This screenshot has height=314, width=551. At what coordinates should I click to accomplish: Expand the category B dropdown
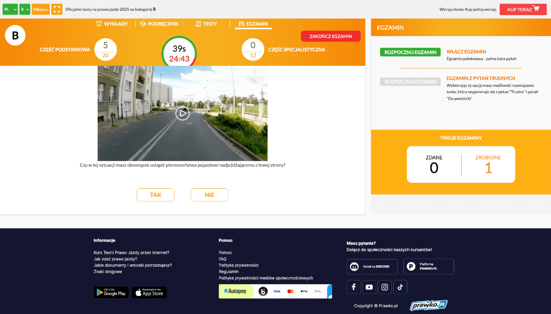[x=24, y=9]
